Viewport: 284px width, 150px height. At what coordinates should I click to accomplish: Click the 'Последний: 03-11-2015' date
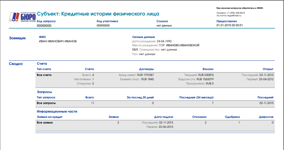click(x=257, y=75)
